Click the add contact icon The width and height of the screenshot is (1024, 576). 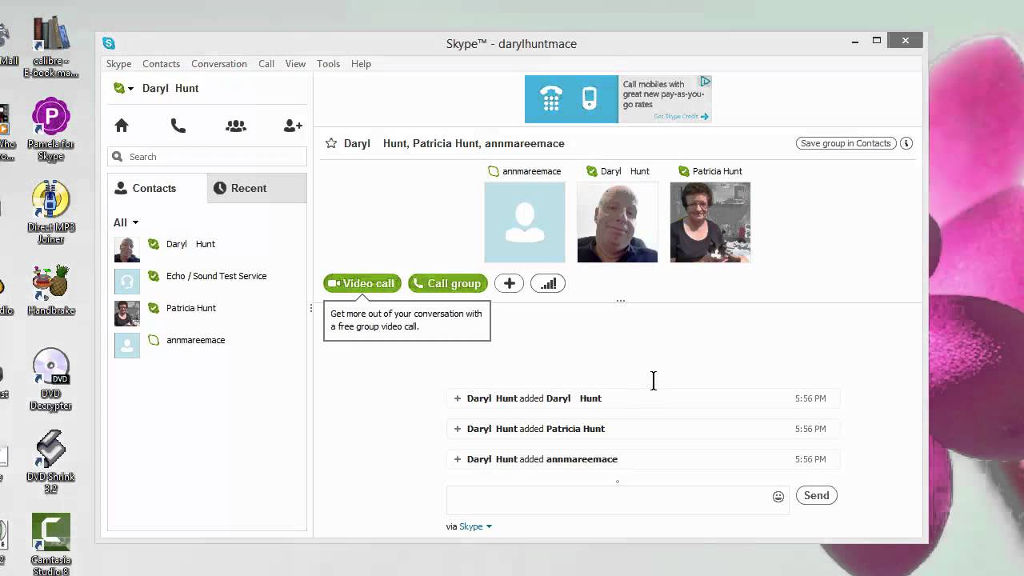point(293,126)
